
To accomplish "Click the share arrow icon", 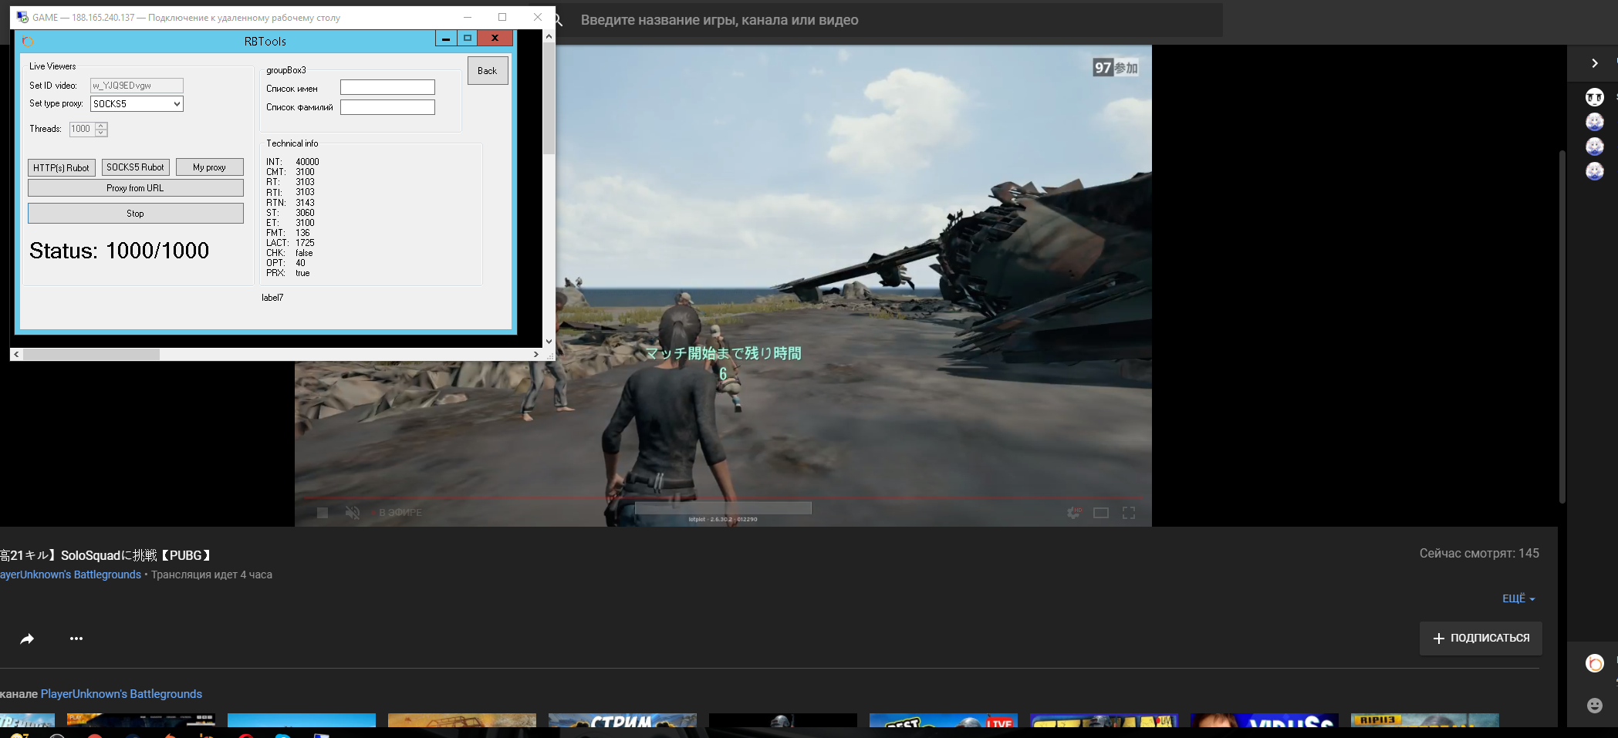I will (27, 639).
